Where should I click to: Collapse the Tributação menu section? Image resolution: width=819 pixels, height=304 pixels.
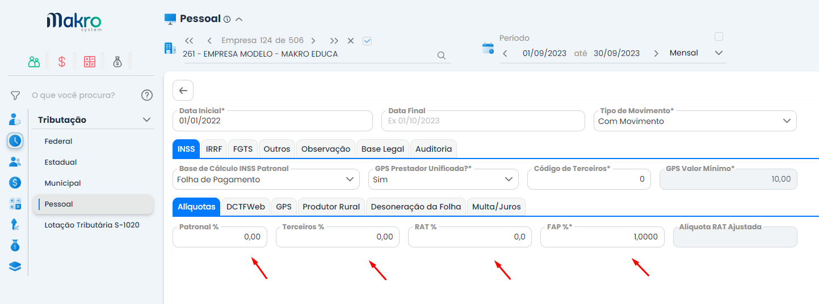[x=146, y=120]
